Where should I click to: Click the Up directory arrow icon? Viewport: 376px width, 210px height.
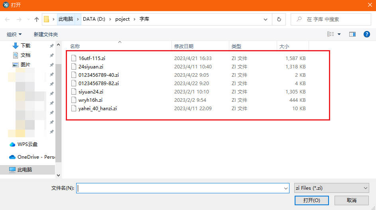coord(37,19)
